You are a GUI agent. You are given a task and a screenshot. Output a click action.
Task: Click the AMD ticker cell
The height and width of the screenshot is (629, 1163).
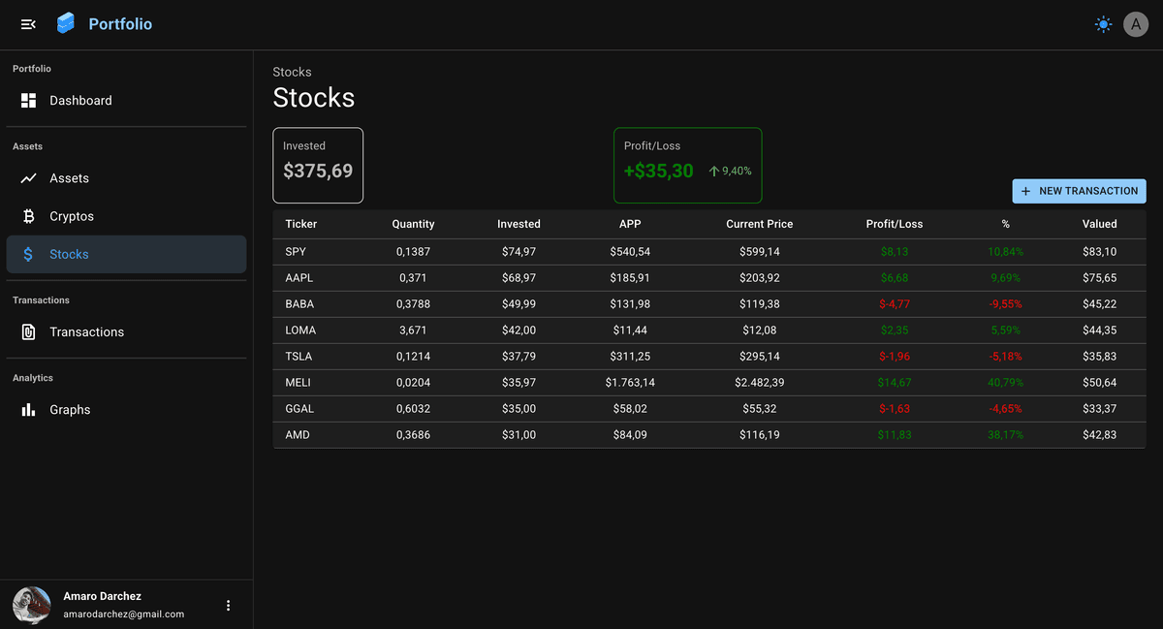pos(298,435)
